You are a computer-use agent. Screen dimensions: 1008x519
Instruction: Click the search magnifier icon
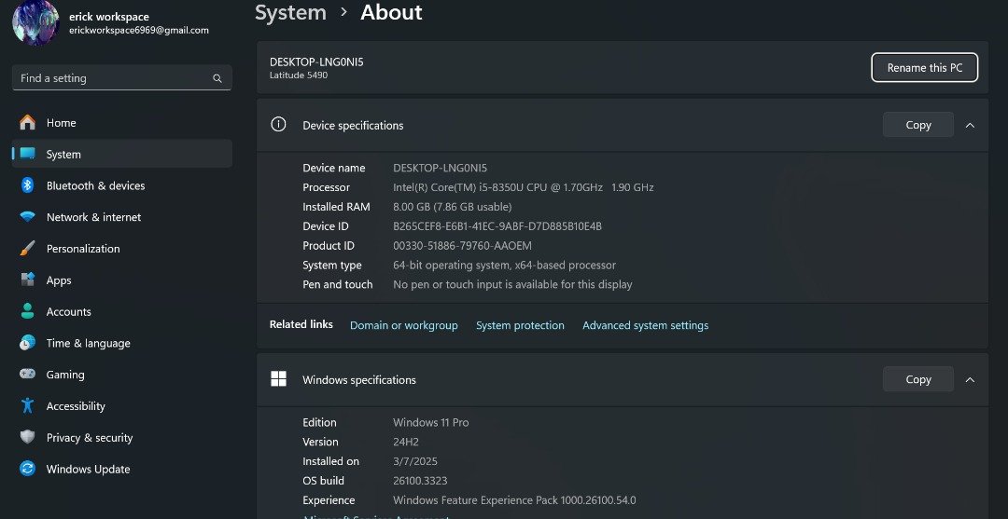[x=217, y=78]
